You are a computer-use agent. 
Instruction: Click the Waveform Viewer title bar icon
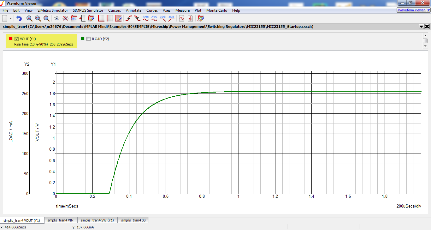(3, 3)
